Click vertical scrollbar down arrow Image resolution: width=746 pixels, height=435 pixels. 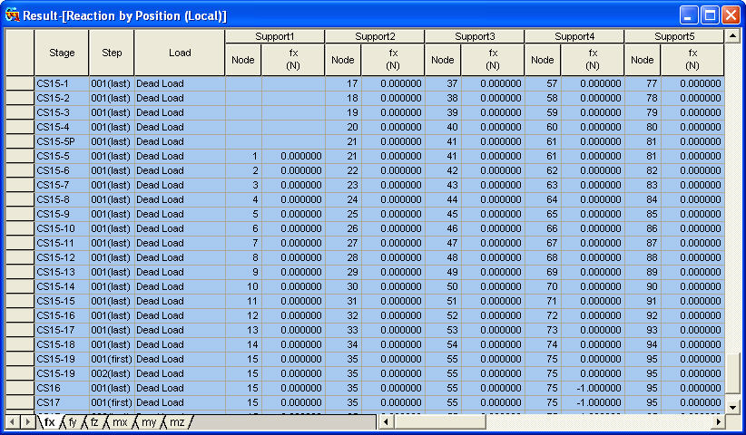732,407
